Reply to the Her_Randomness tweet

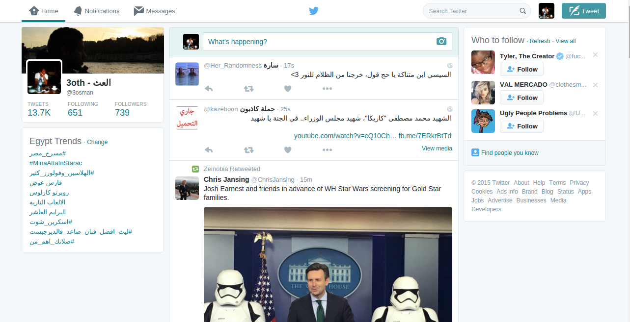(209, 89)
